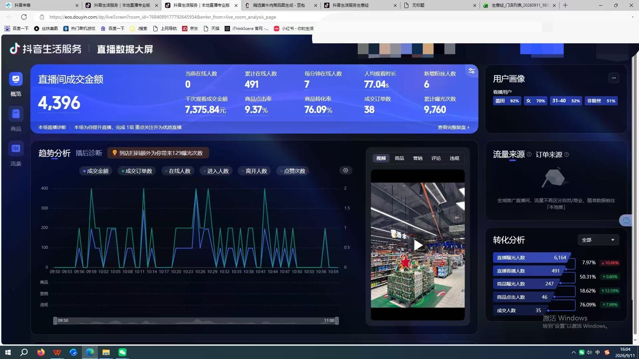Toggle the 点赞次数 chart series
The width and height of the screenshot is (639, 359).
[293, 171]
